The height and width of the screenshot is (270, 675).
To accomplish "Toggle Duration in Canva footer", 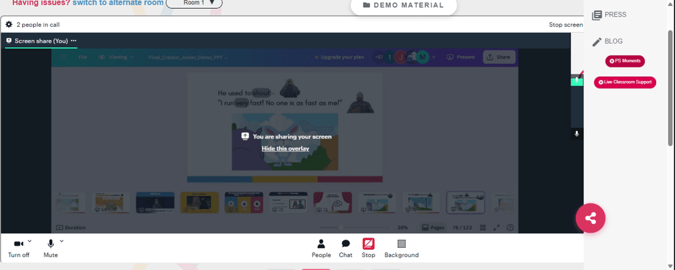I will 71,227.
